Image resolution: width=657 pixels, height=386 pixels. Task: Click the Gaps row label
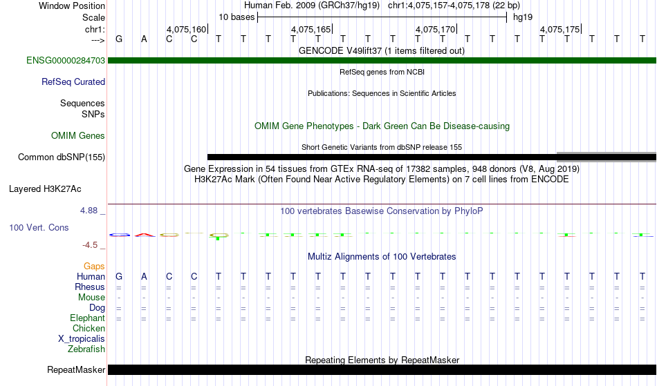click(94, 267)
